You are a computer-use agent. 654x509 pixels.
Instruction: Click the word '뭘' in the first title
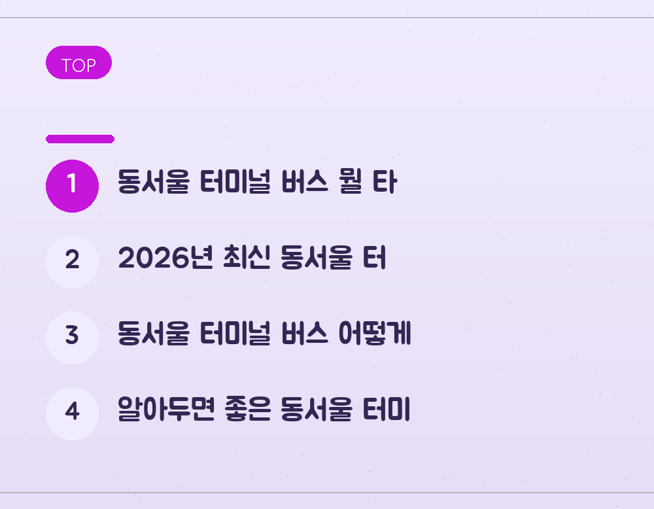pos(350,182)
